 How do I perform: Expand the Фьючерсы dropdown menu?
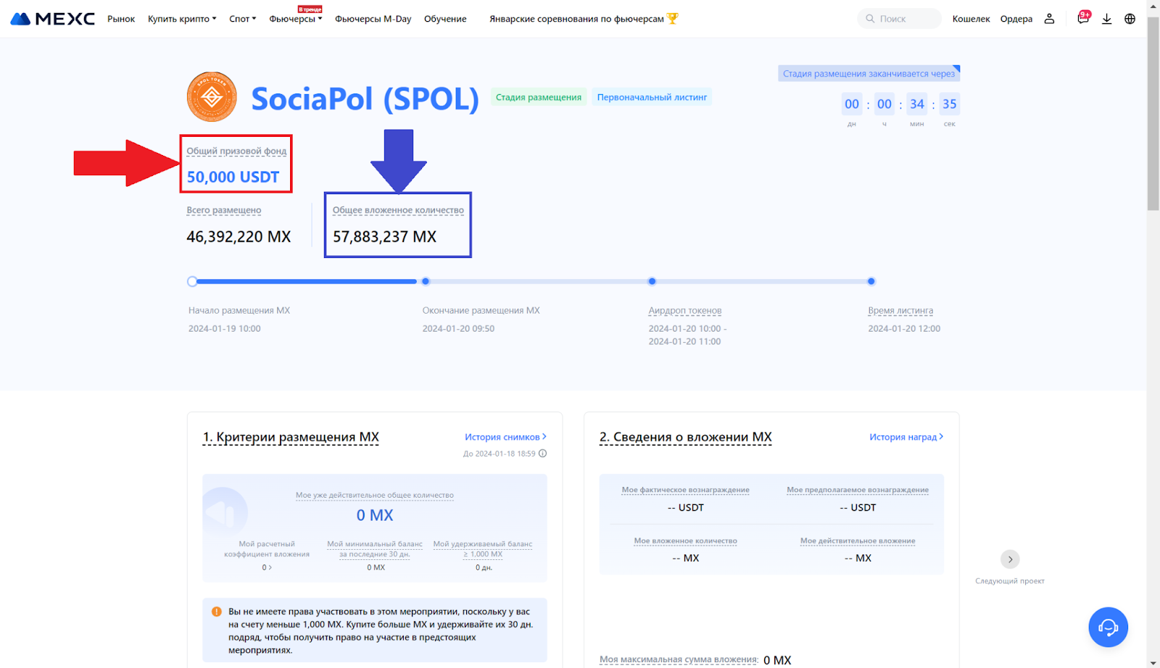pos(295,19)
